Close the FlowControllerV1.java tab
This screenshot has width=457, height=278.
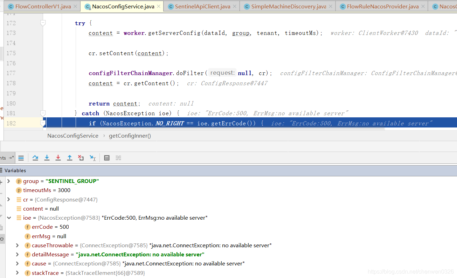point(76,6)
